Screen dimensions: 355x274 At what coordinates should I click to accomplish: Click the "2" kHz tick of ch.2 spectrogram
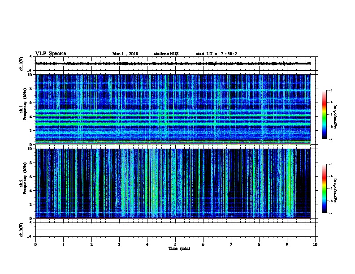tap(31, 205)
